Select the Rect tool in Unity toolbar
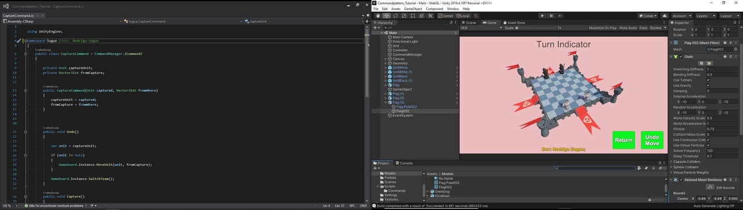Viewport: 743px width, 210px height. click(413, 16)
